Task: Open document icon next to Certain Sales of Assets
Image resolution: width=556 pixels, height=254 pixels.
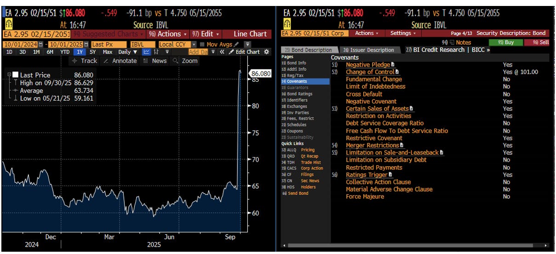Action: [x=412, y=109]
